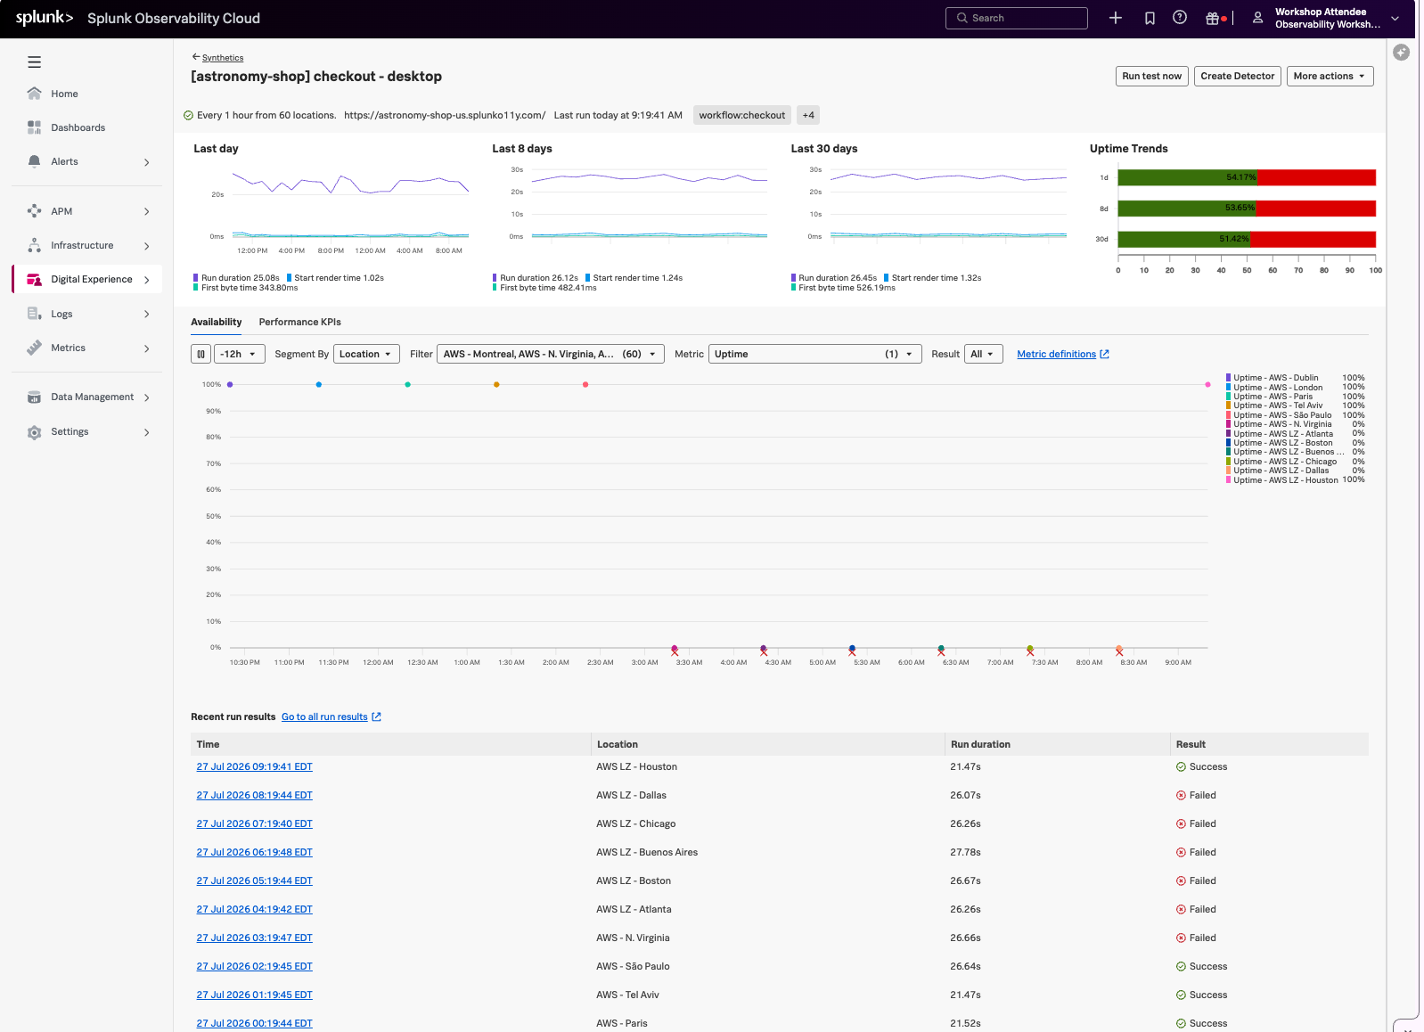Click the Logs sidebar icon
This screenshot has height=1032, width=1424.
(34, 314)
